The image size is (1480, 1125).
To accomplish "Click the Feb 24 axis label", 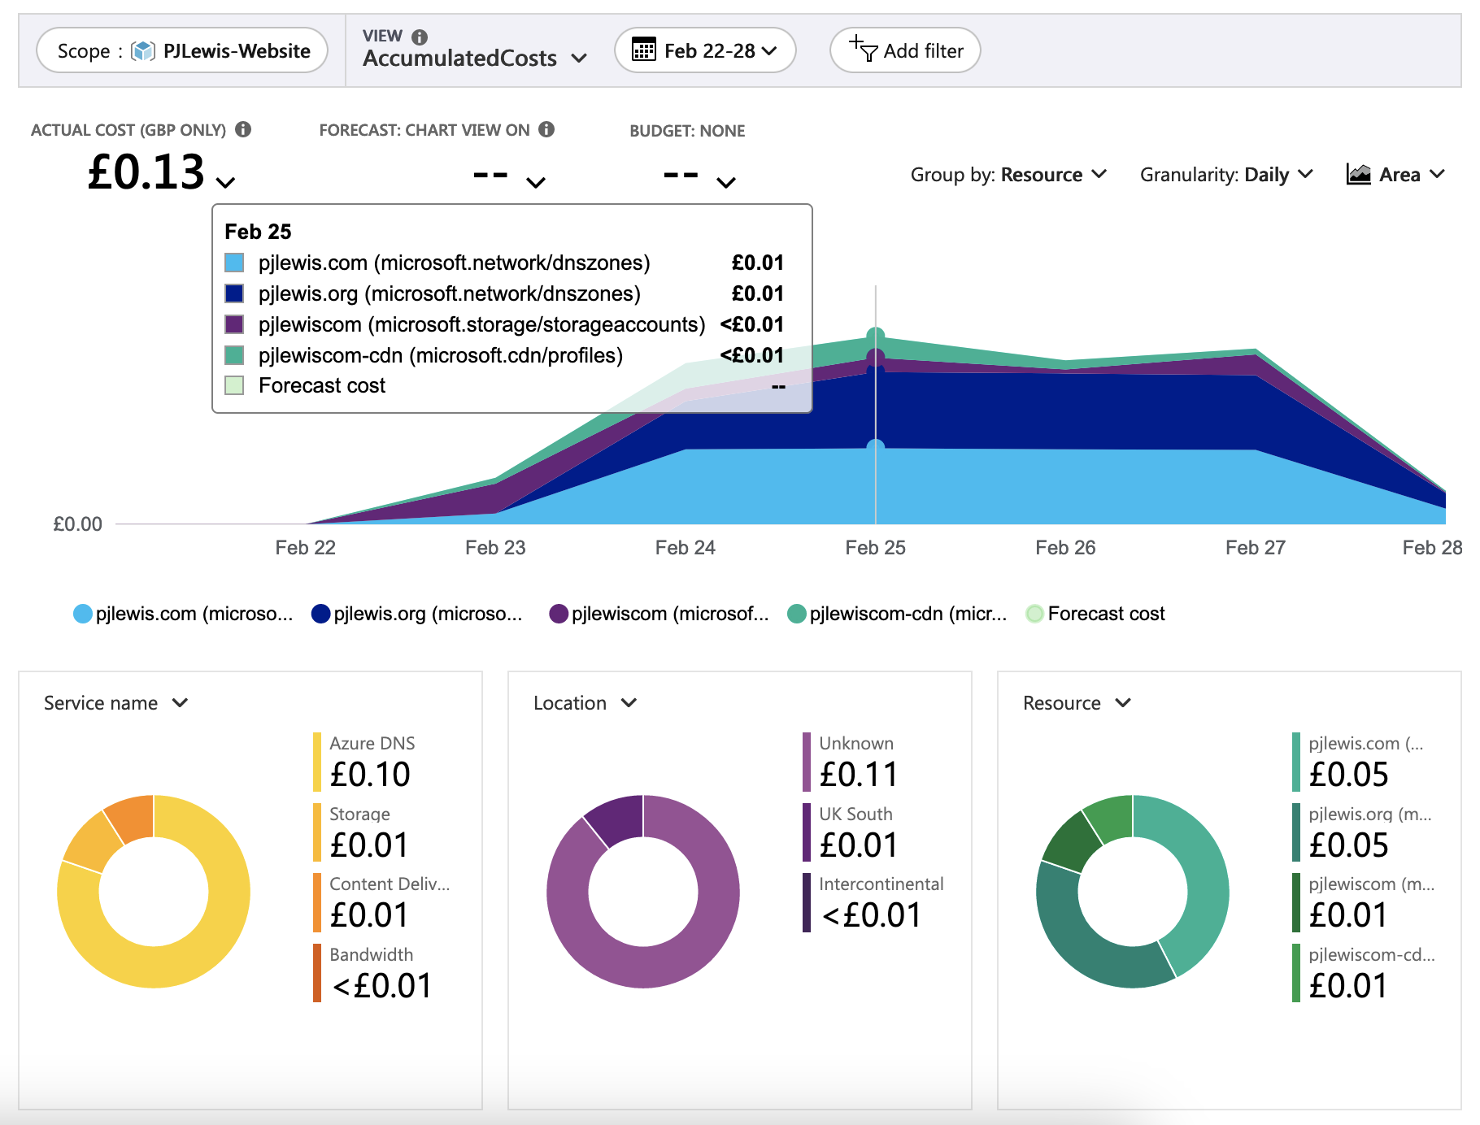I will point(686,548).
